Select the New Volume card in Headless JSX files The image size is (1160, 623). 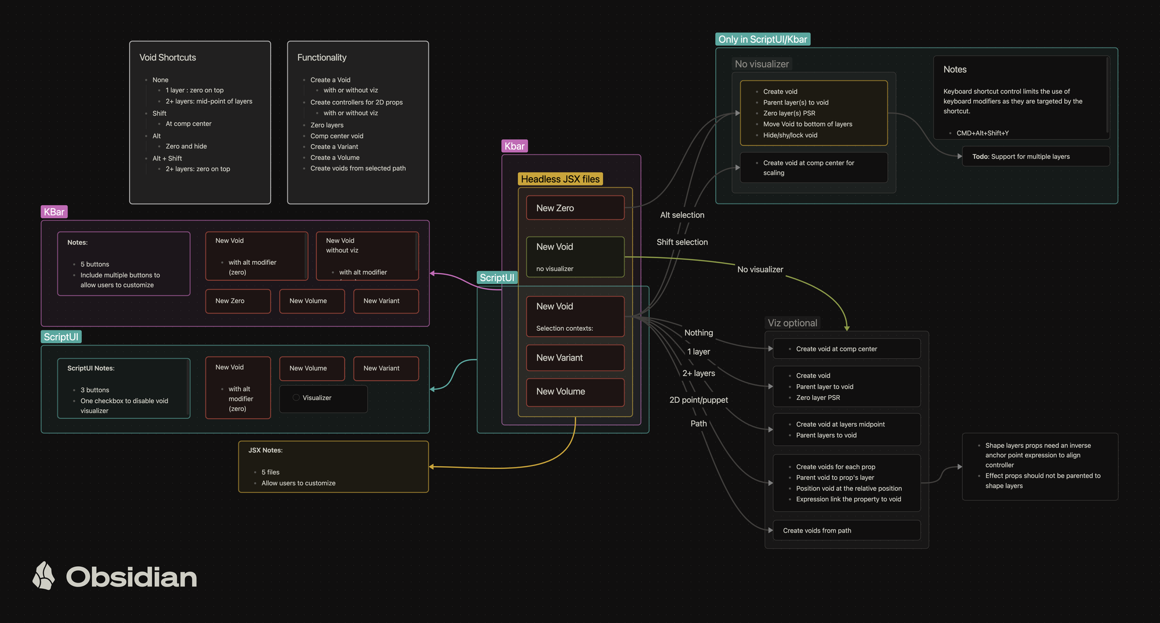(x=575, y=392)
